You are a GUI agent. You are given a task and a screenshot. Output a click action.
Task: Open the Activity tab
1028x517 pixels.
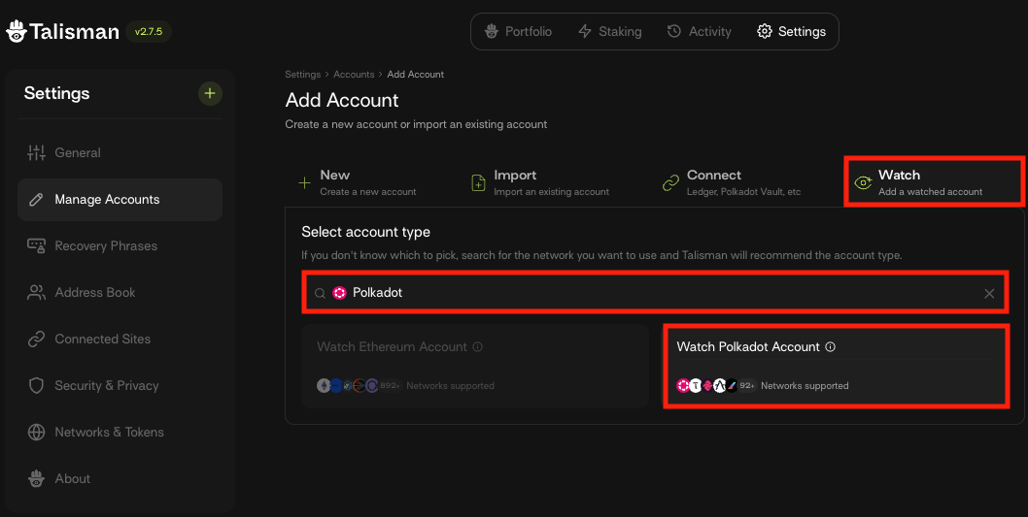tap(699, 31)
